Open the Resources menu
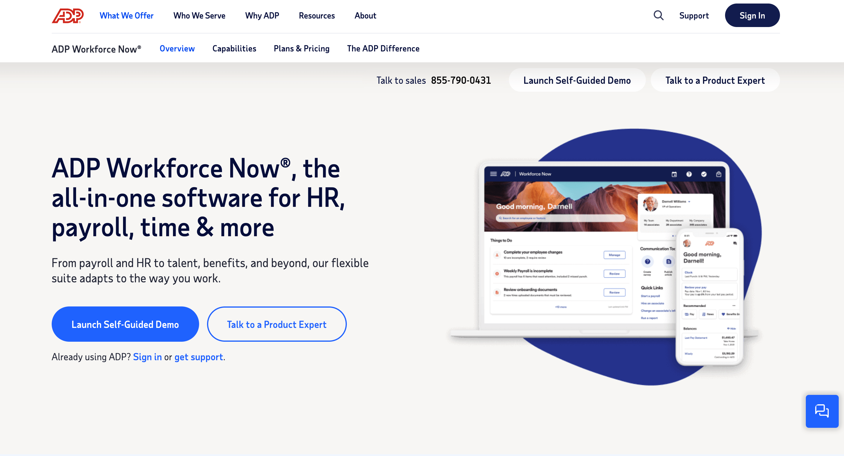The height and width of the screenshot is (456, 844). pos(317,16)
